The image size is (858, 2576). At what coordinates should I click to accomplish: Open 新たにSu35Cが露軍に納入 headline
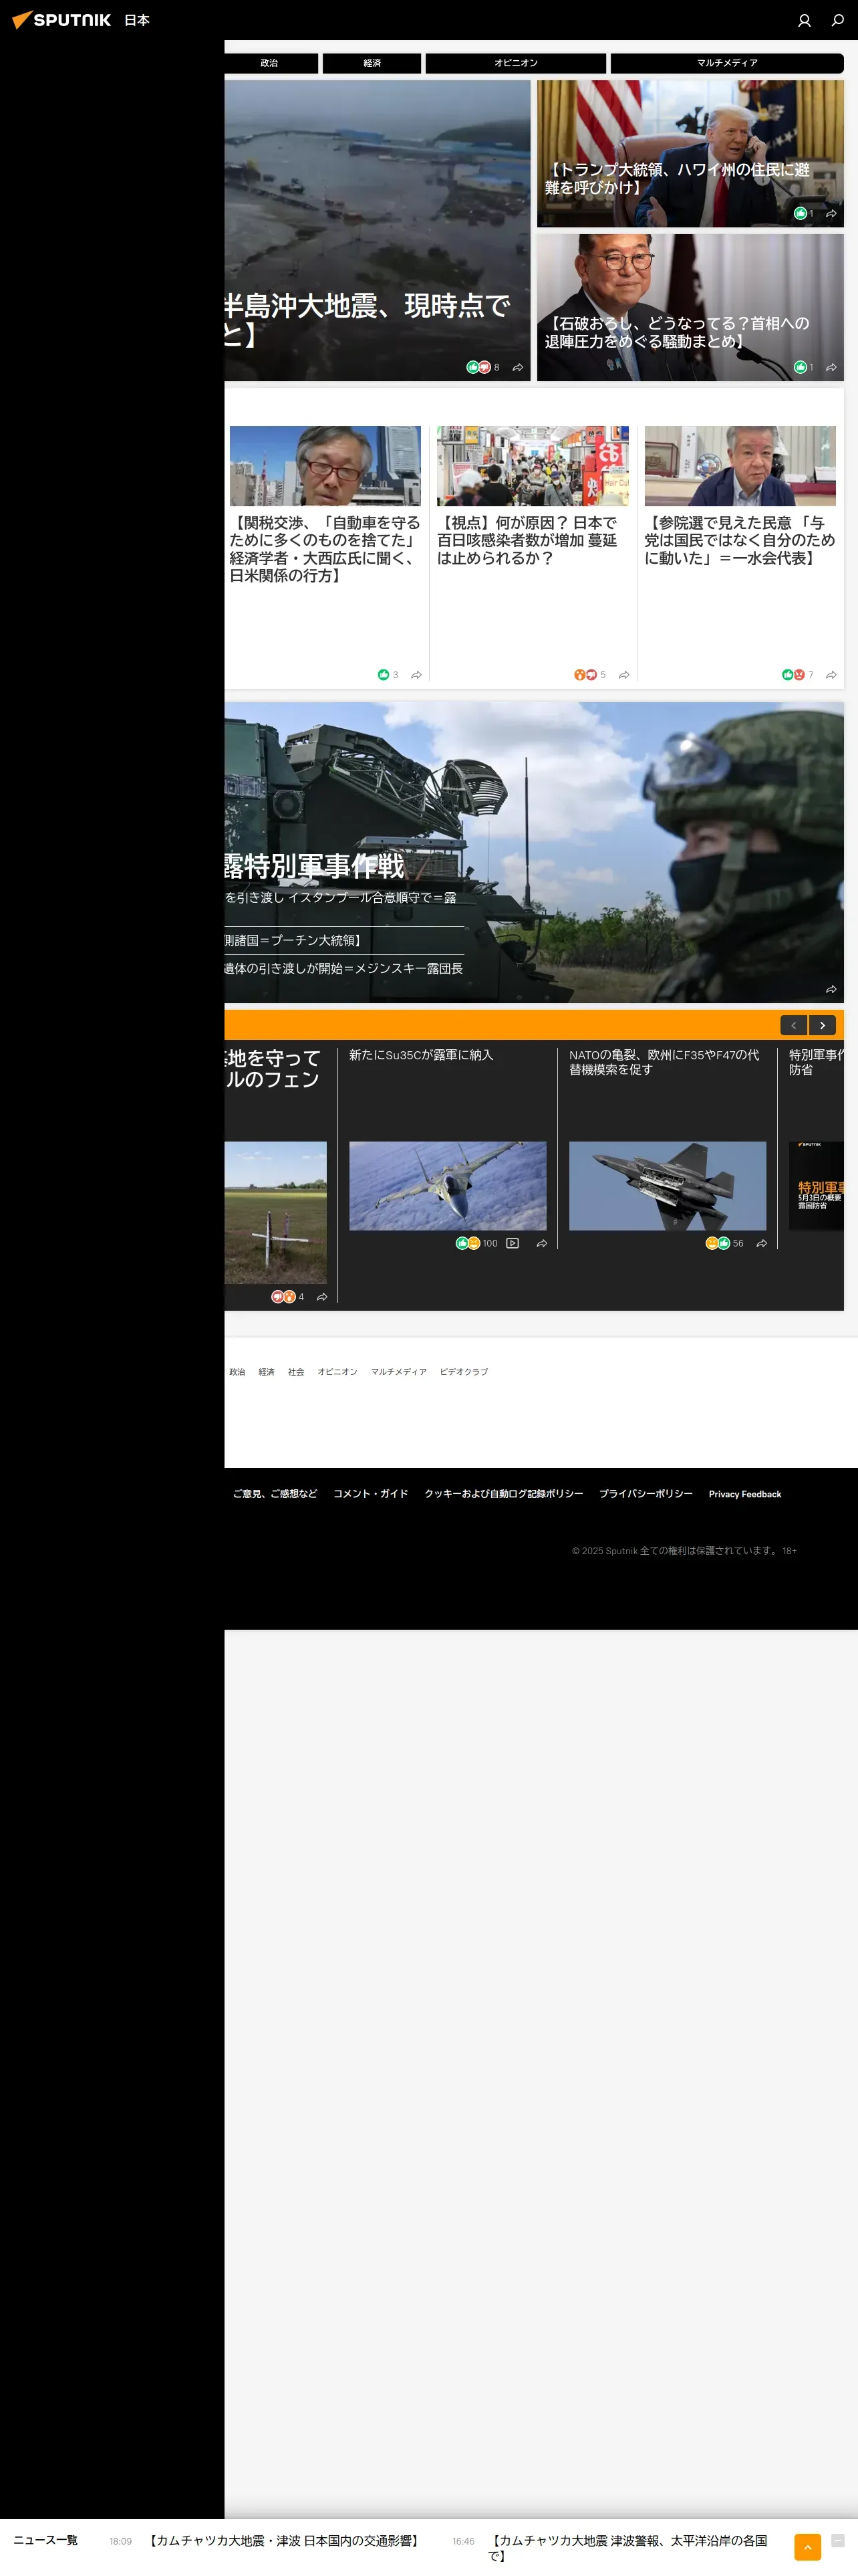pyautogui.click(x=422, y=1055)
